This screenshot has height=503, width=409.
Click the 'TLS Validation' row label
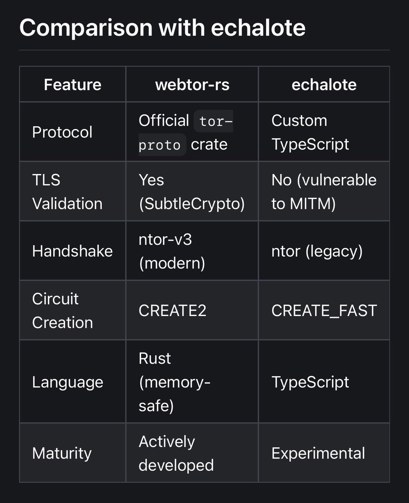tap(67, 192)
